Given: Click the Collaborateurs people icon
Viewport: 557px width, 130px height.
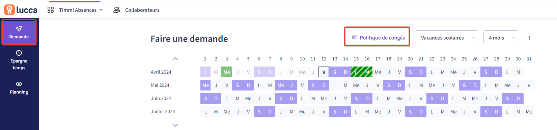Looking at the screenshot, I should click(117, 10).
